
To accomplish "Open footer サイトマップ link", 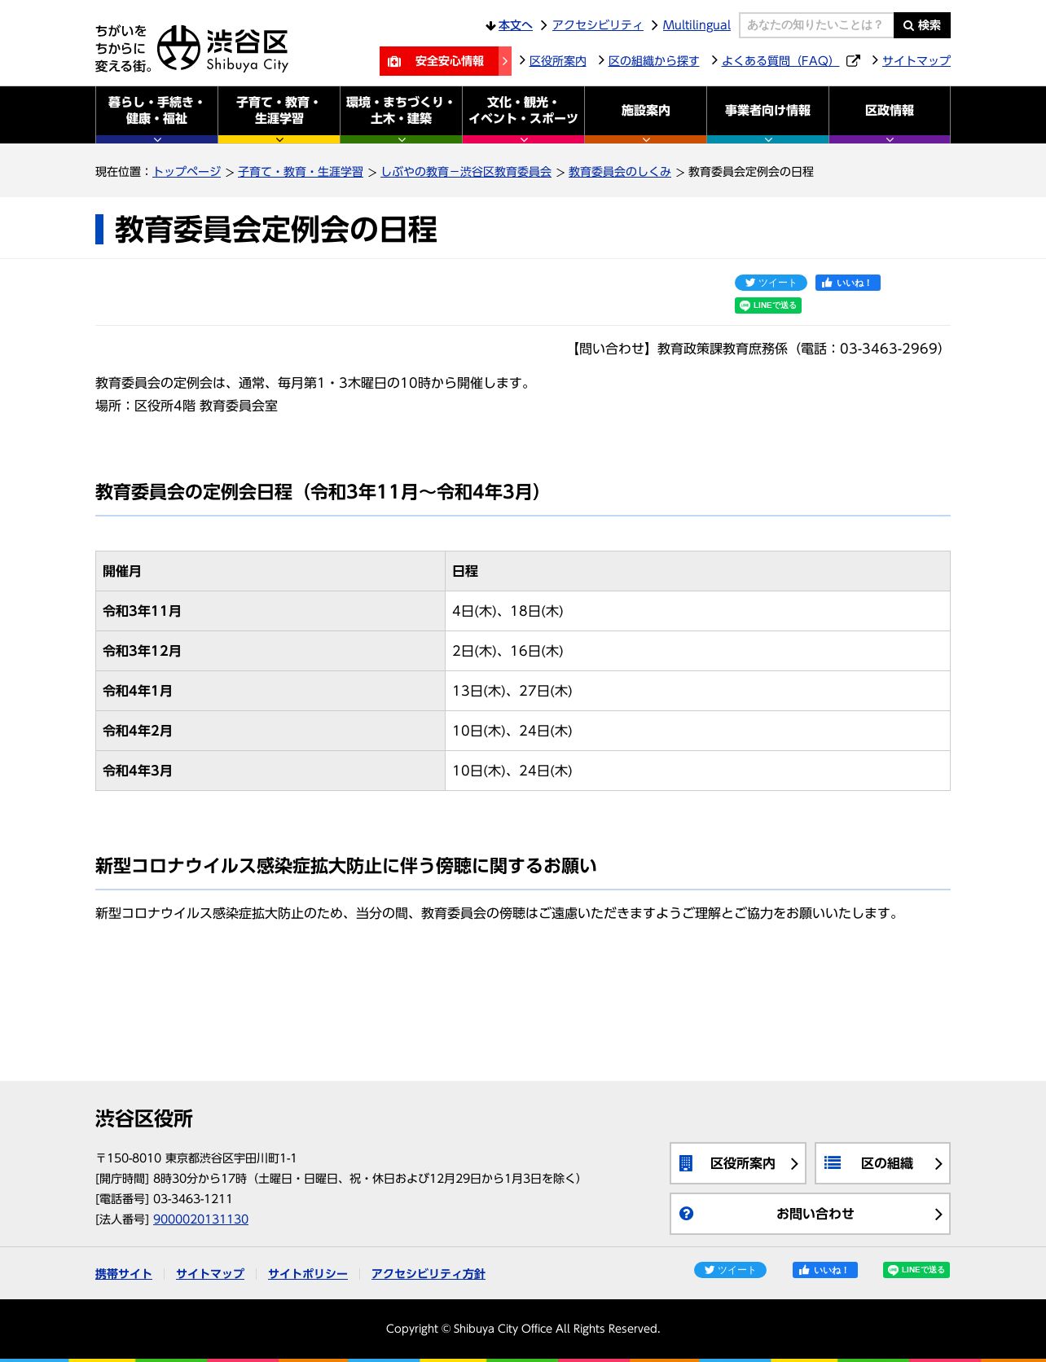I will (x=210, y=1274).
